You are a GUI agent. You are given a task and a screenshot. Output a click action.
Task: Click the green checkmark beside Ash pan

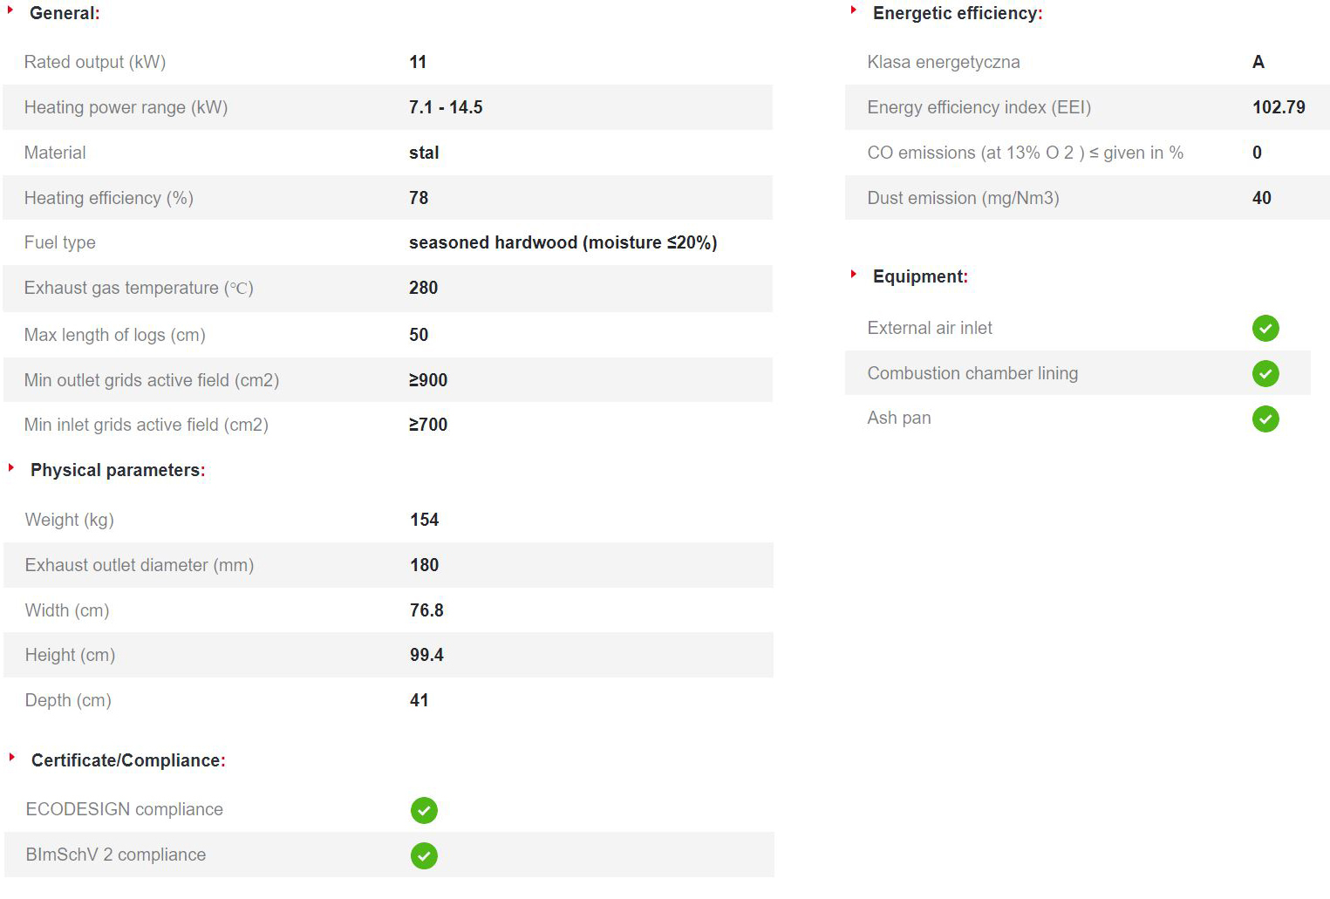click(x=1265, y=419)
